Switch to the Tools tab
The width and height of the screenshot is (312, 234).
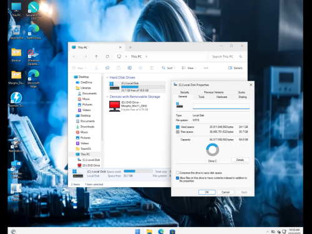[202, 97]
